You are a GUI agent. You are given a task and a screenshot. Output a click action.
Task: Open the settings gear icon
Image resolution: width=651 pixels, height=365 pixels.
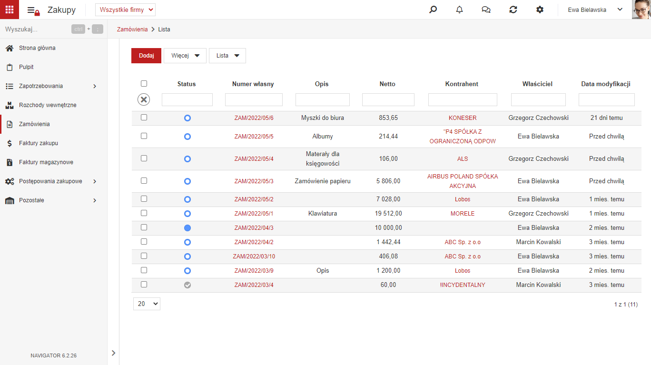pyautogui.click(x=540, y=10)
